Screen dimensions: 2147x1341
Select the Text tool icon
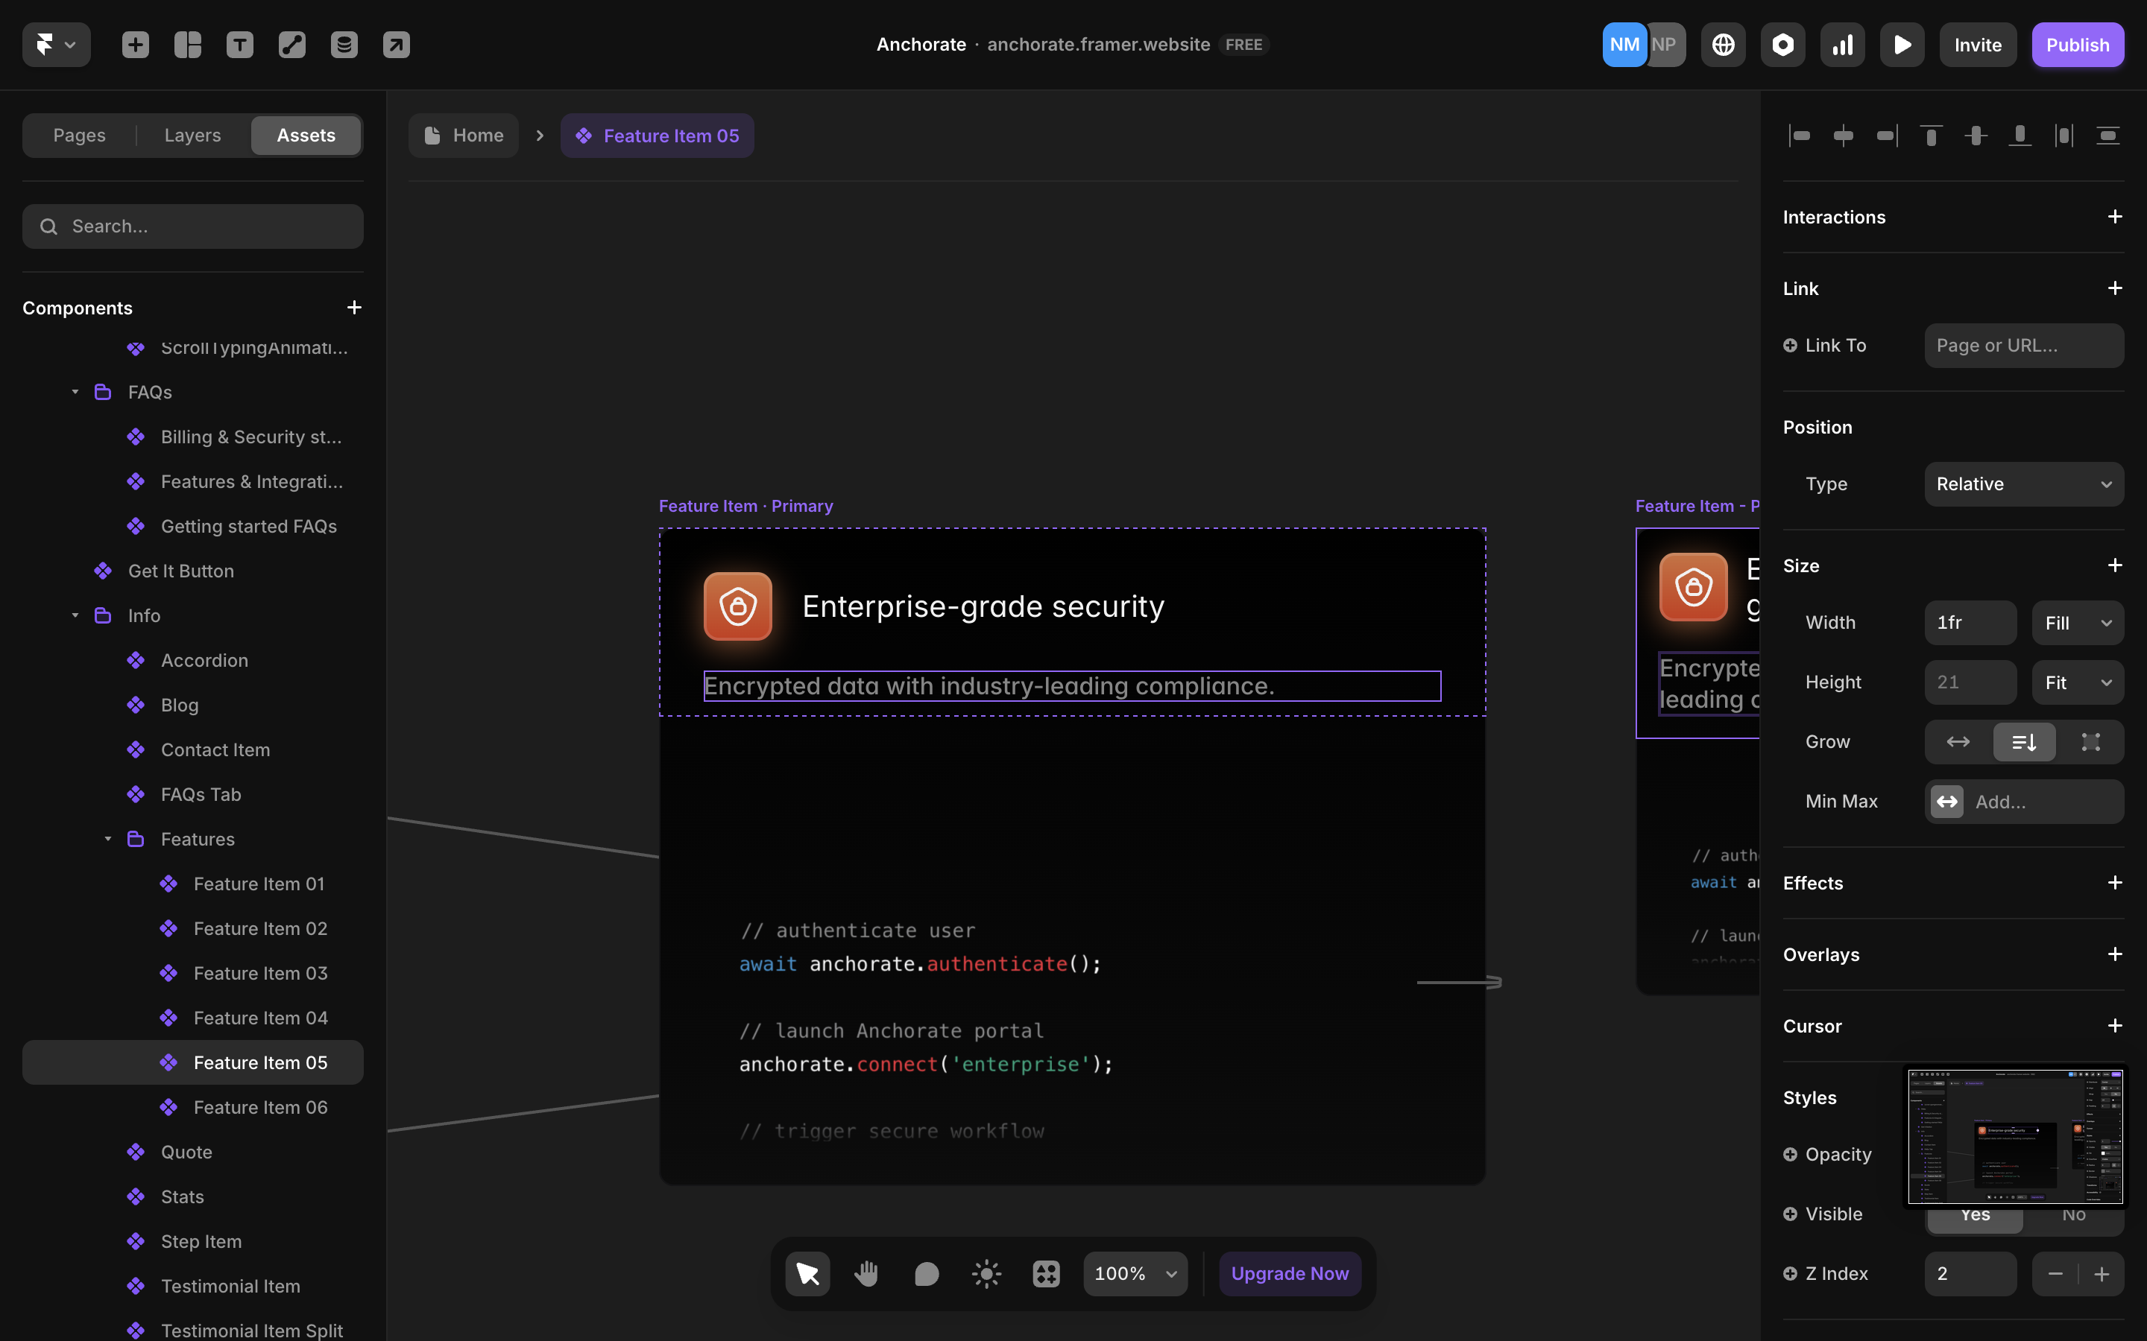click(239, 45)
